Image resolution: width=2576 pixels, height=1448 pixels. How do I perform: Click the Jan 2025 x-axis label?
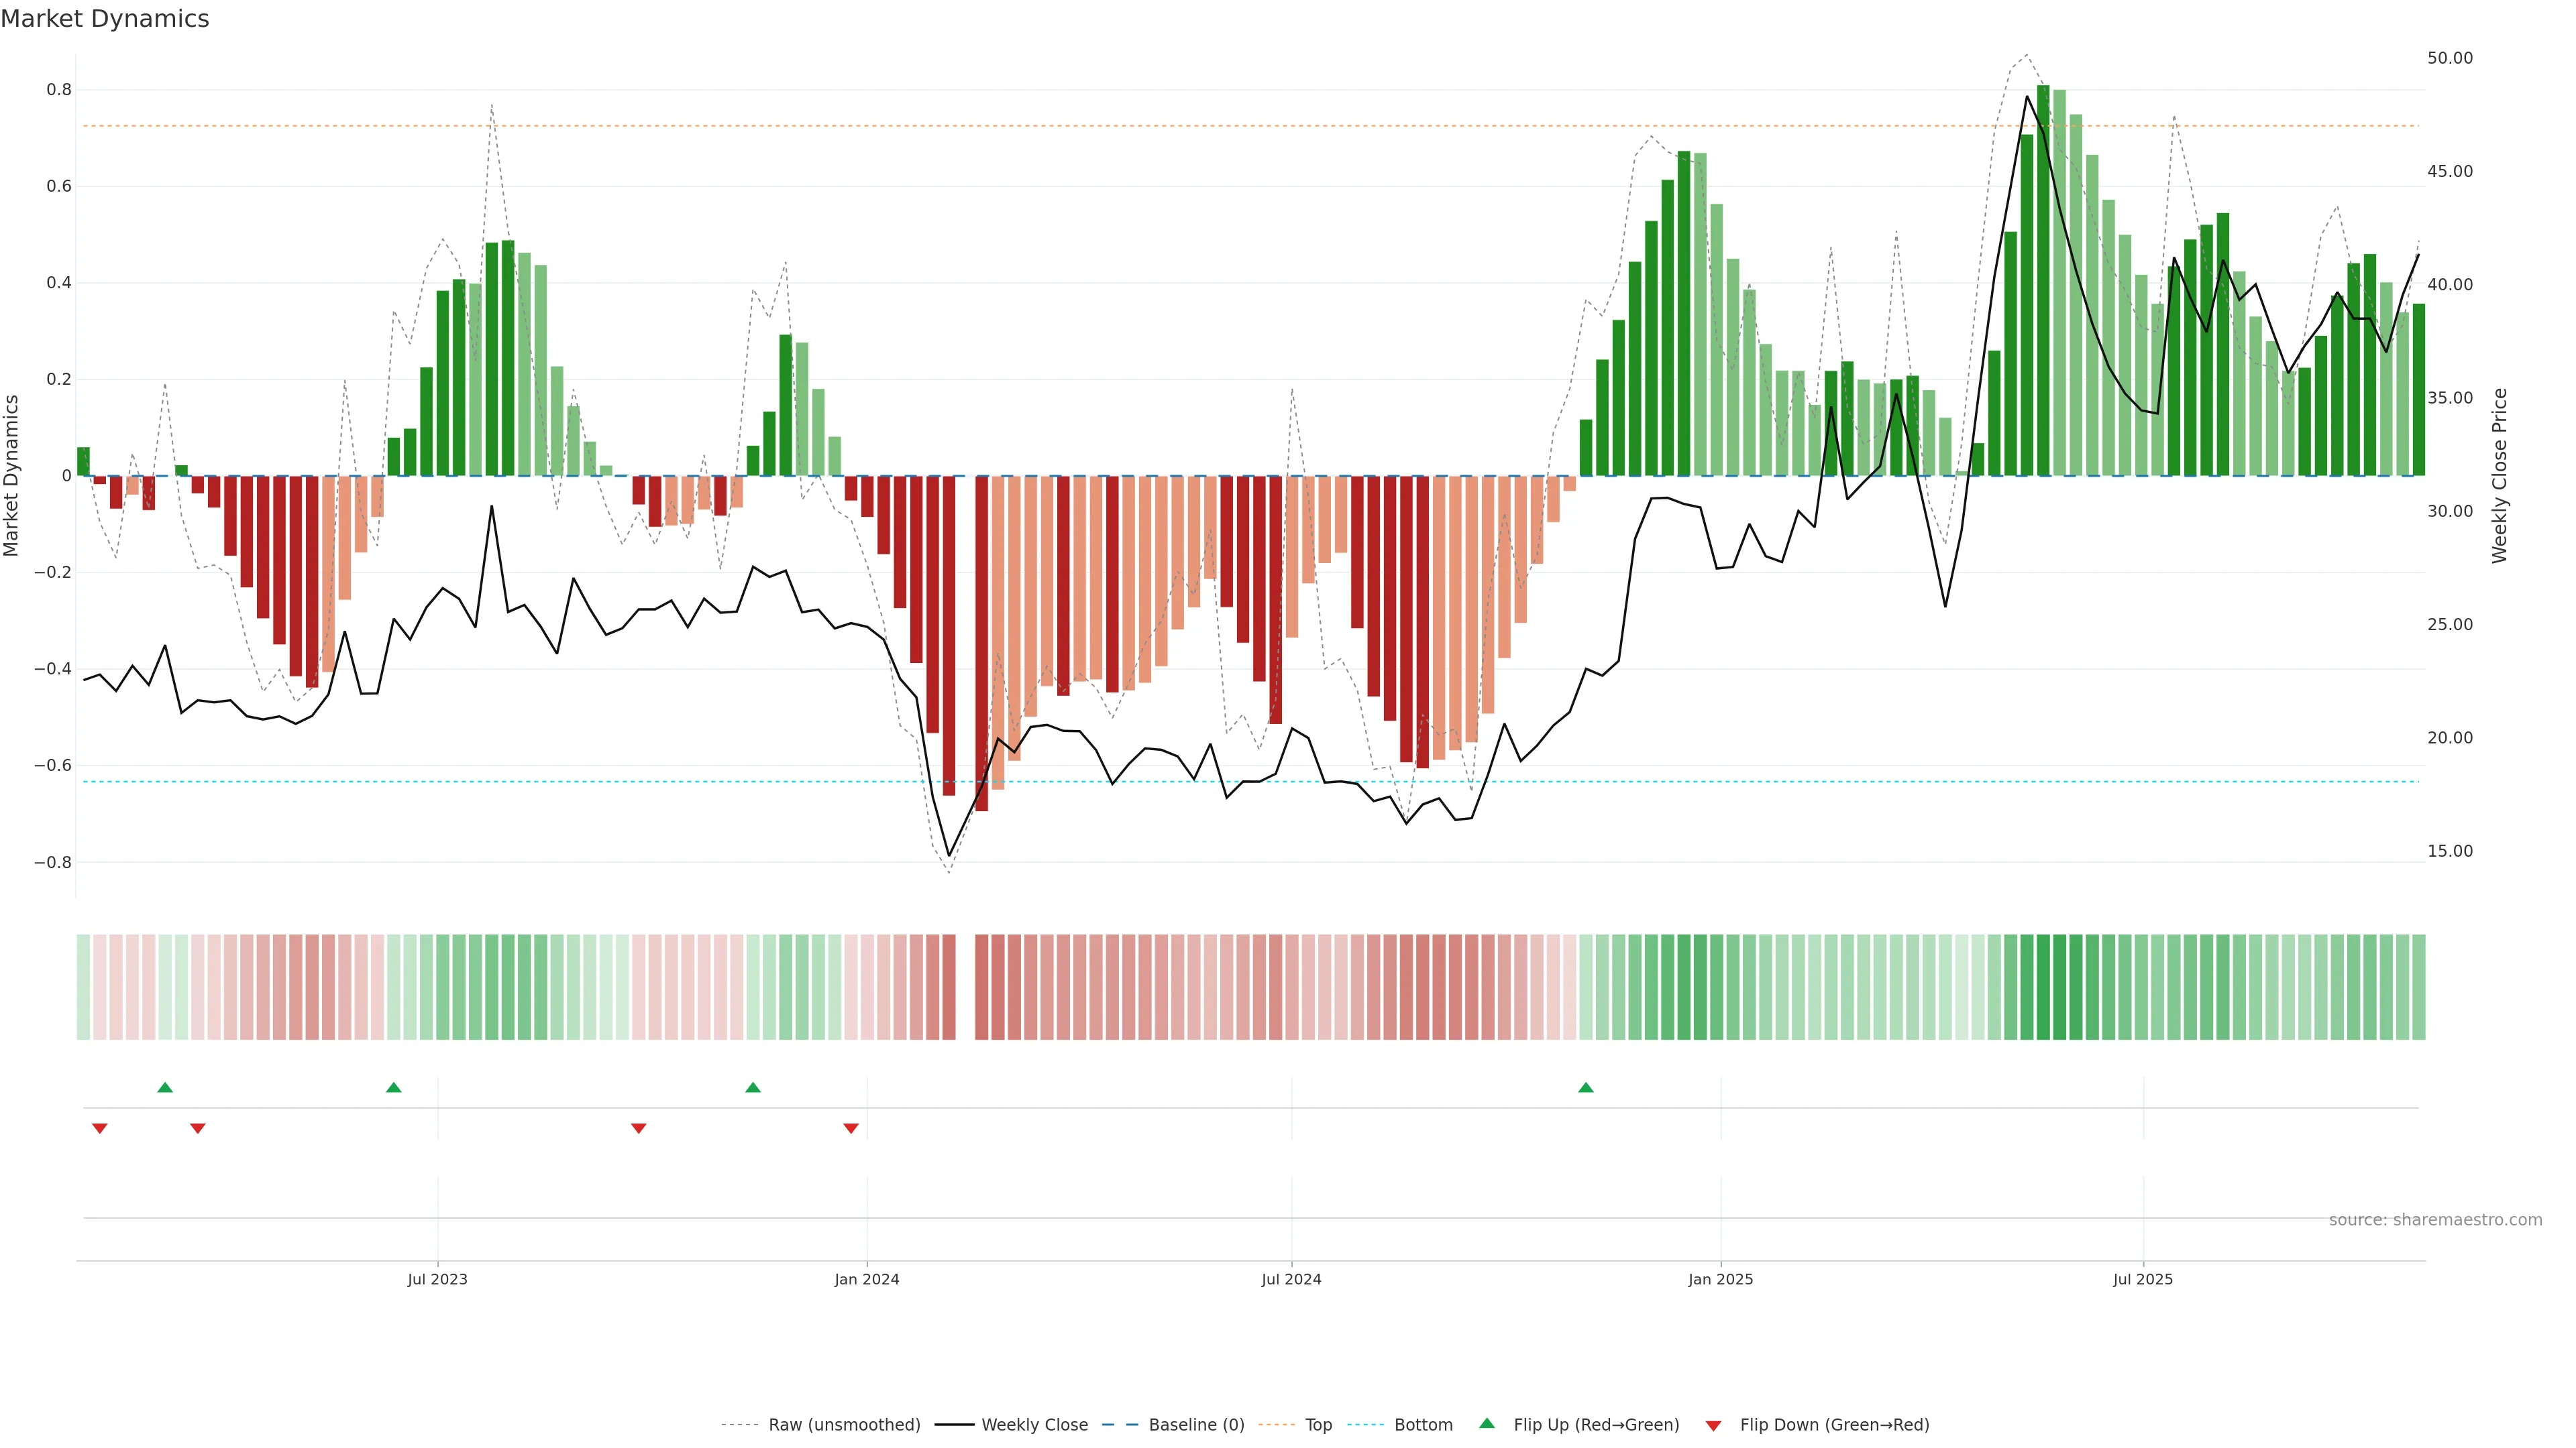pyautogui.click(x=1720, y=1279)
